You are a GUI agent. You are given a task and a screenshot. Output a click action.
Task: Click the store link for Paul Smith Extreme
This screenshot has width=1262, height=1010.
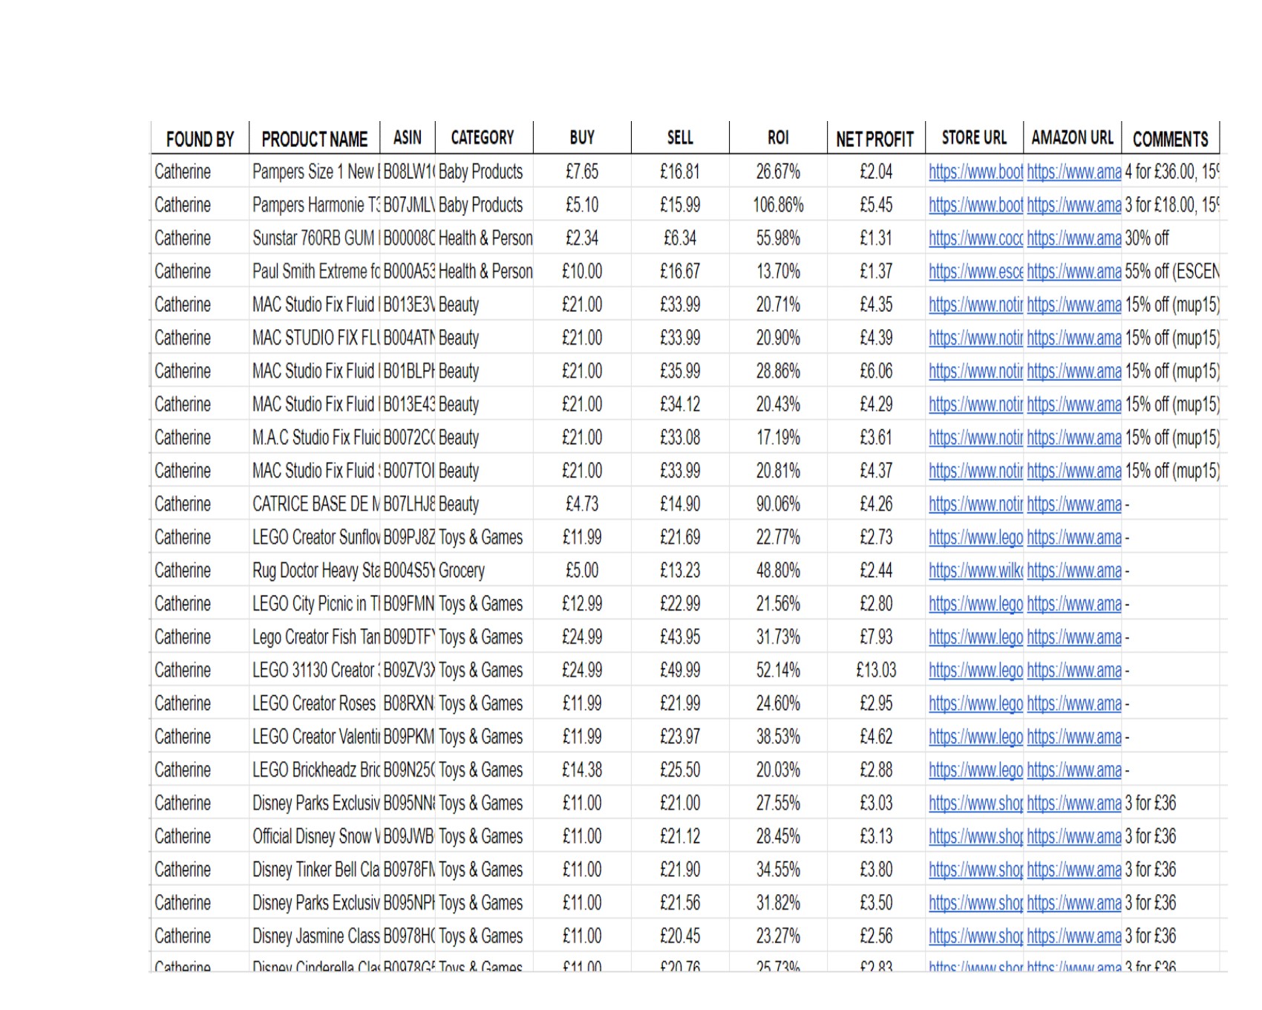pyautogui.click(x=975, y=272)
